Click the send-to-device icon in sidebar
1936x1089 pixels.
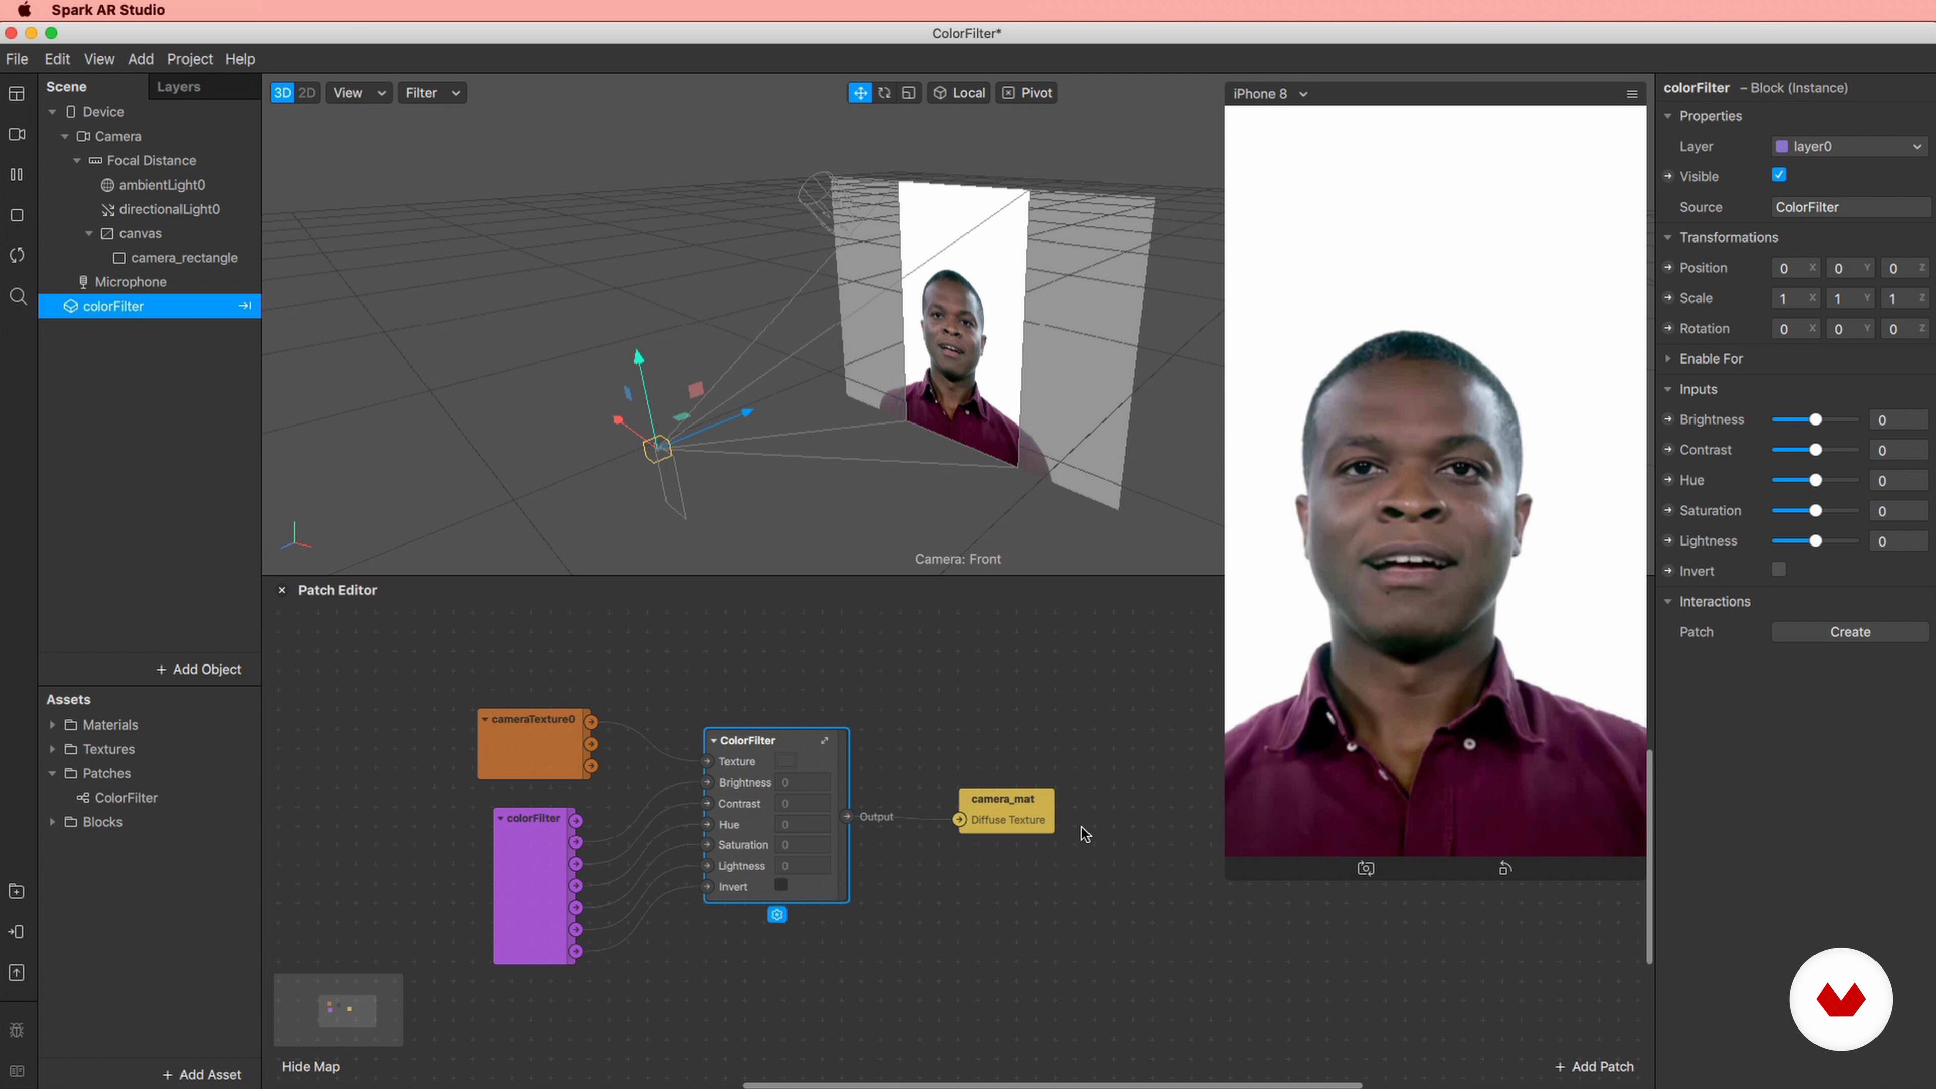point(17,932)
